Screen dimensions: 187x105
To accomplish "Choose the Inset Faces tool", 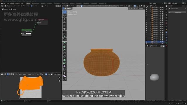I will click(65, 47).
